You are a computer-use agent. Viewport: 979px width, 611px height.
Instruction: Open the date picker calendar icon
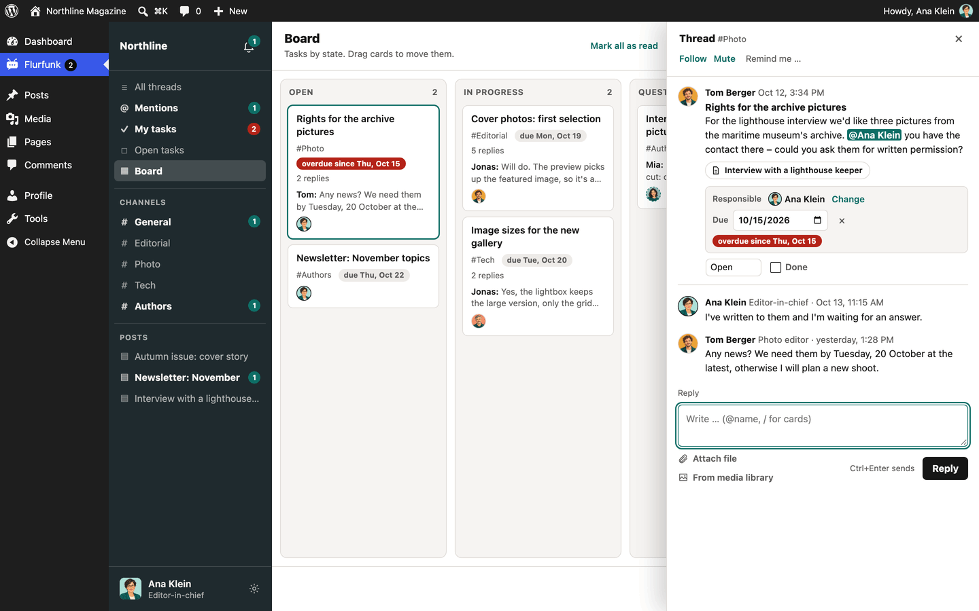coord(817,220)
